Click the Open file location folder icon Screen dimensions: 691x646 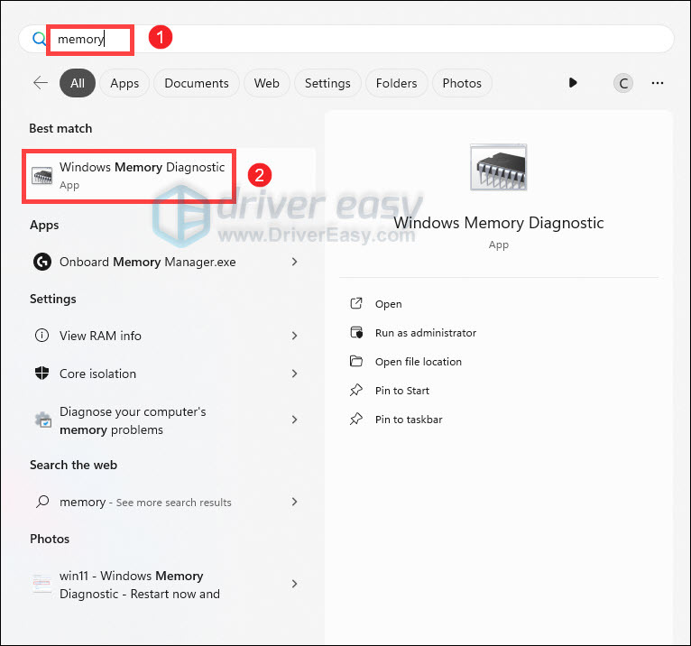[356, 361]
